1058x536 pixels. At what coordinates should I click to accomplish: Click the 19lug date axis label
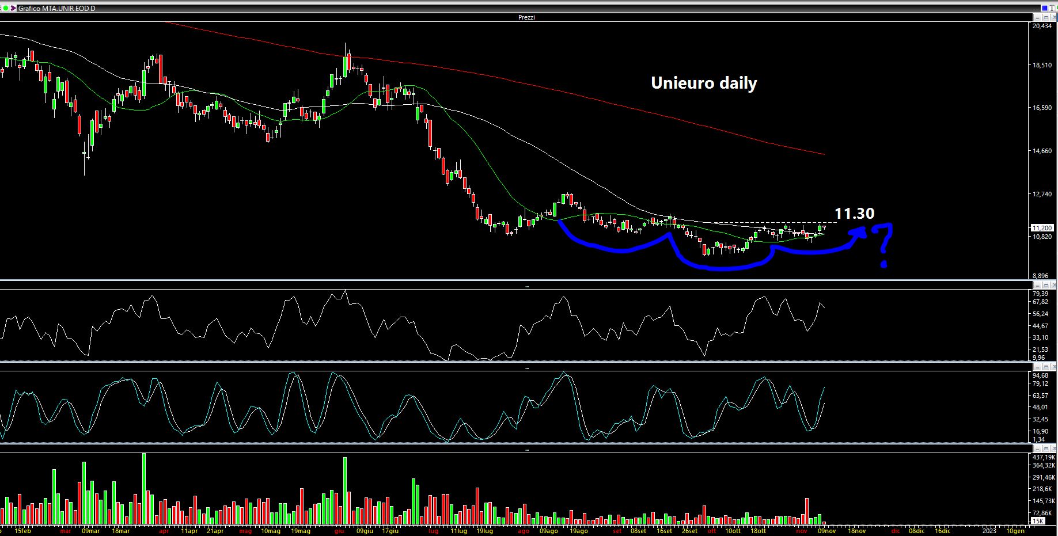485,531
